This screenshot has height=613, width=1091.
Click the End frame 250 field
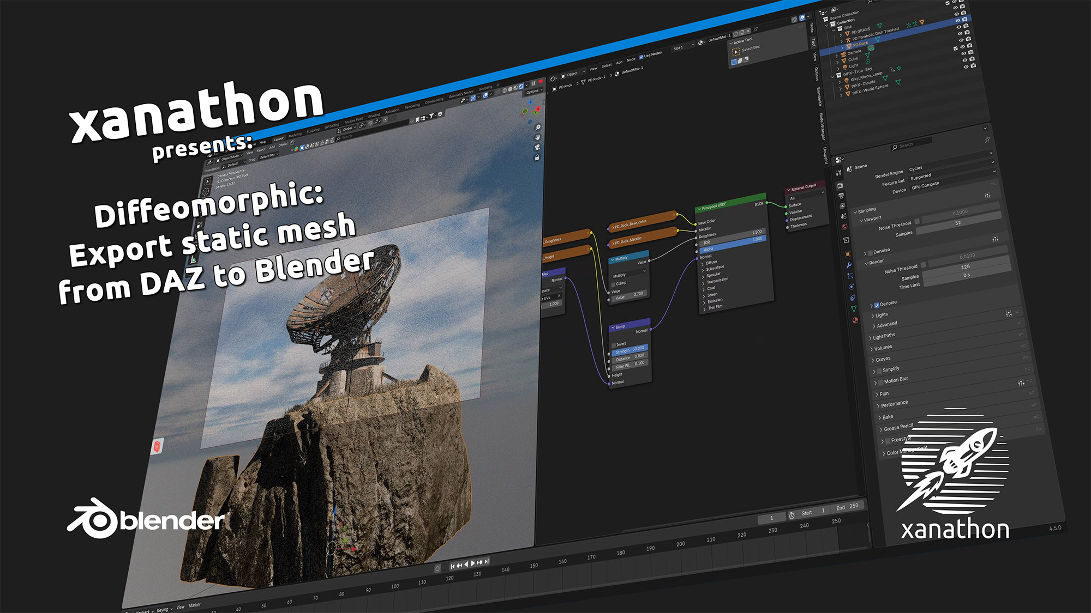[847, 507]
